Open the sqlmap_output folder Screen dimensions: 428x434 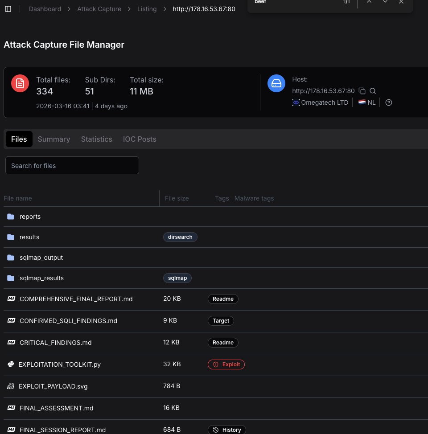click(x=41, y=258)
